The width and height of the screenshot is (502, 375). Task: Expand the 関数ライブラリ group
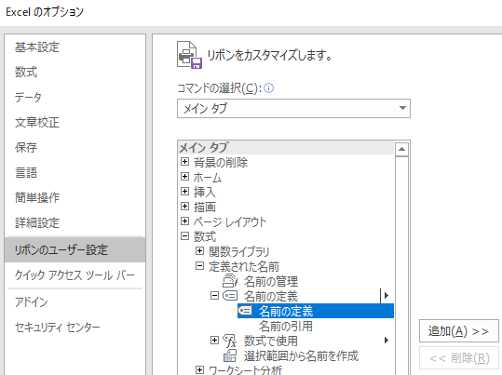(199, 251)
